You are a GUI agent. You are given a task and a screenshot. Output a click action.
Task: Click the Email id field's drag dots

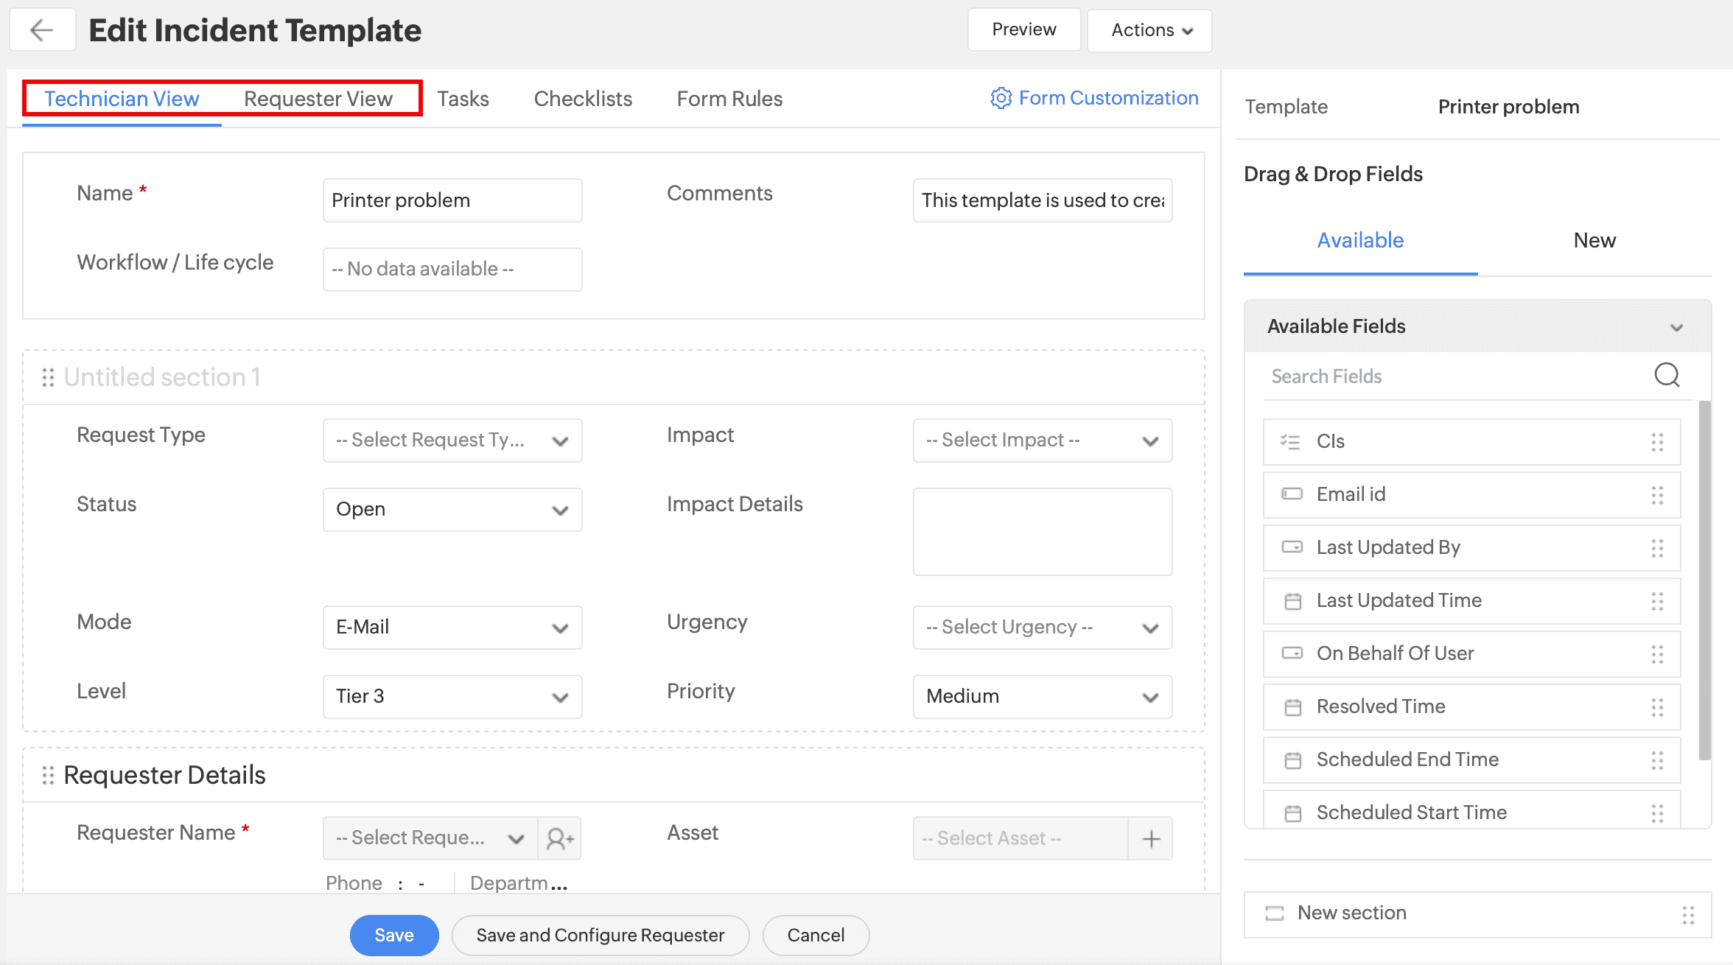1657,494
